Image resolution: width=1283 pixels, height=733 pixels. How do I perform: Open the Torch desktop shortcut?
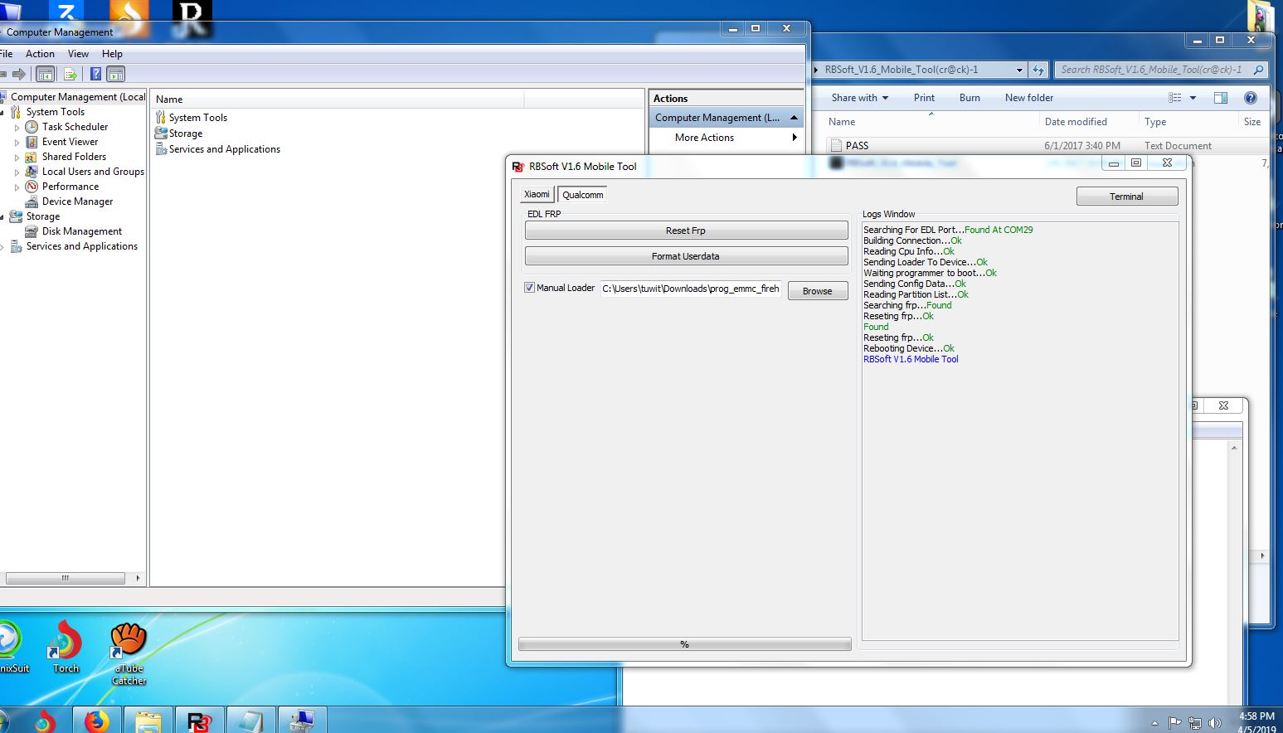click(66, 647)
